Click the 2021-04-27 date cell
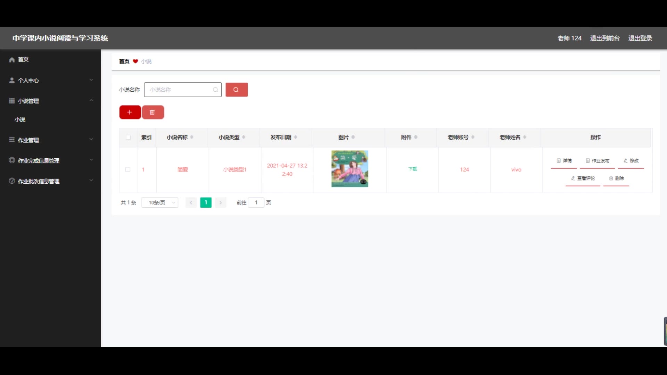This screenshot has width=667, height=375. (x=287, y=170)
